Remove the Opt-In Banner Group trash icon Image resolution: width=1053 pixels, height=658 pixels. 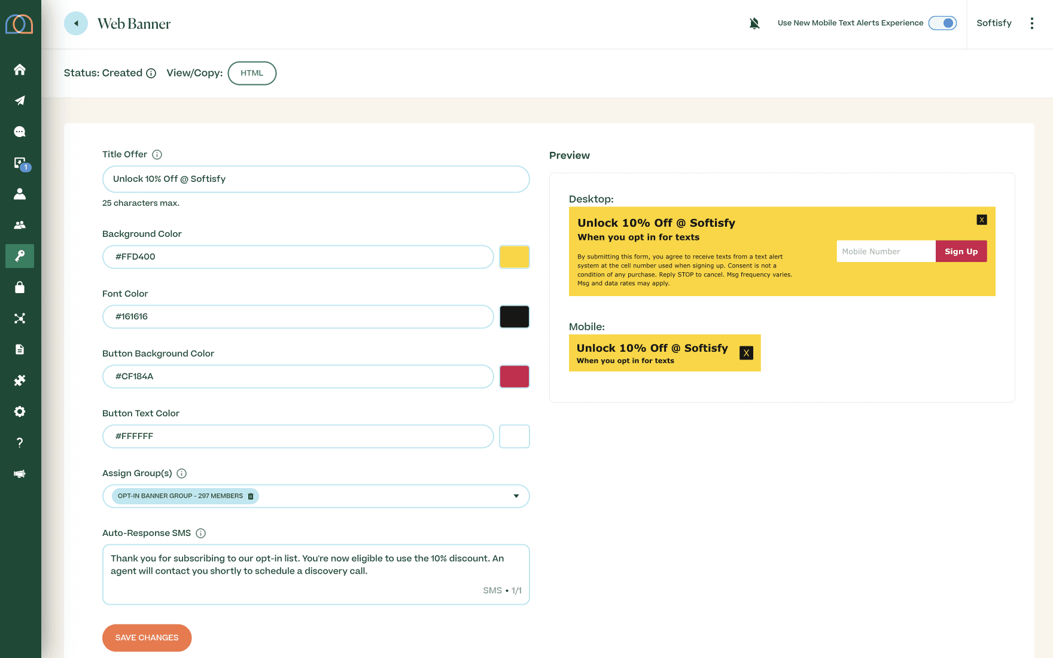click(251, 496)
